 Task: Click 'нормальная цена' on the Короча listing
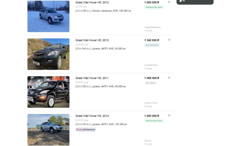click(x=154, y=121)
